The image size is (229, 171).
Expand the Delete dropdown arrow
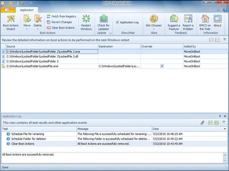tap(38, 29)
